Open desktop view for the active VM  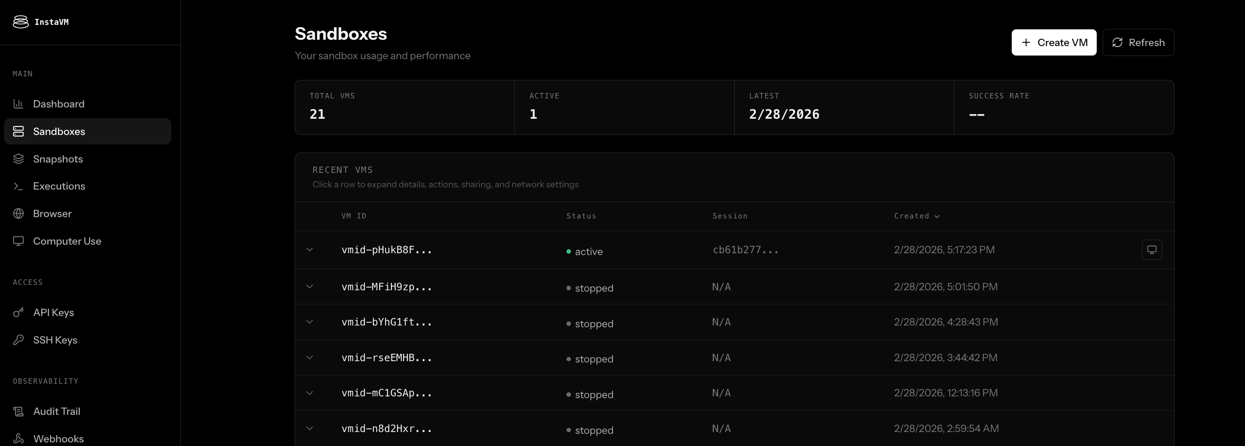click(x=1152, y=250)
